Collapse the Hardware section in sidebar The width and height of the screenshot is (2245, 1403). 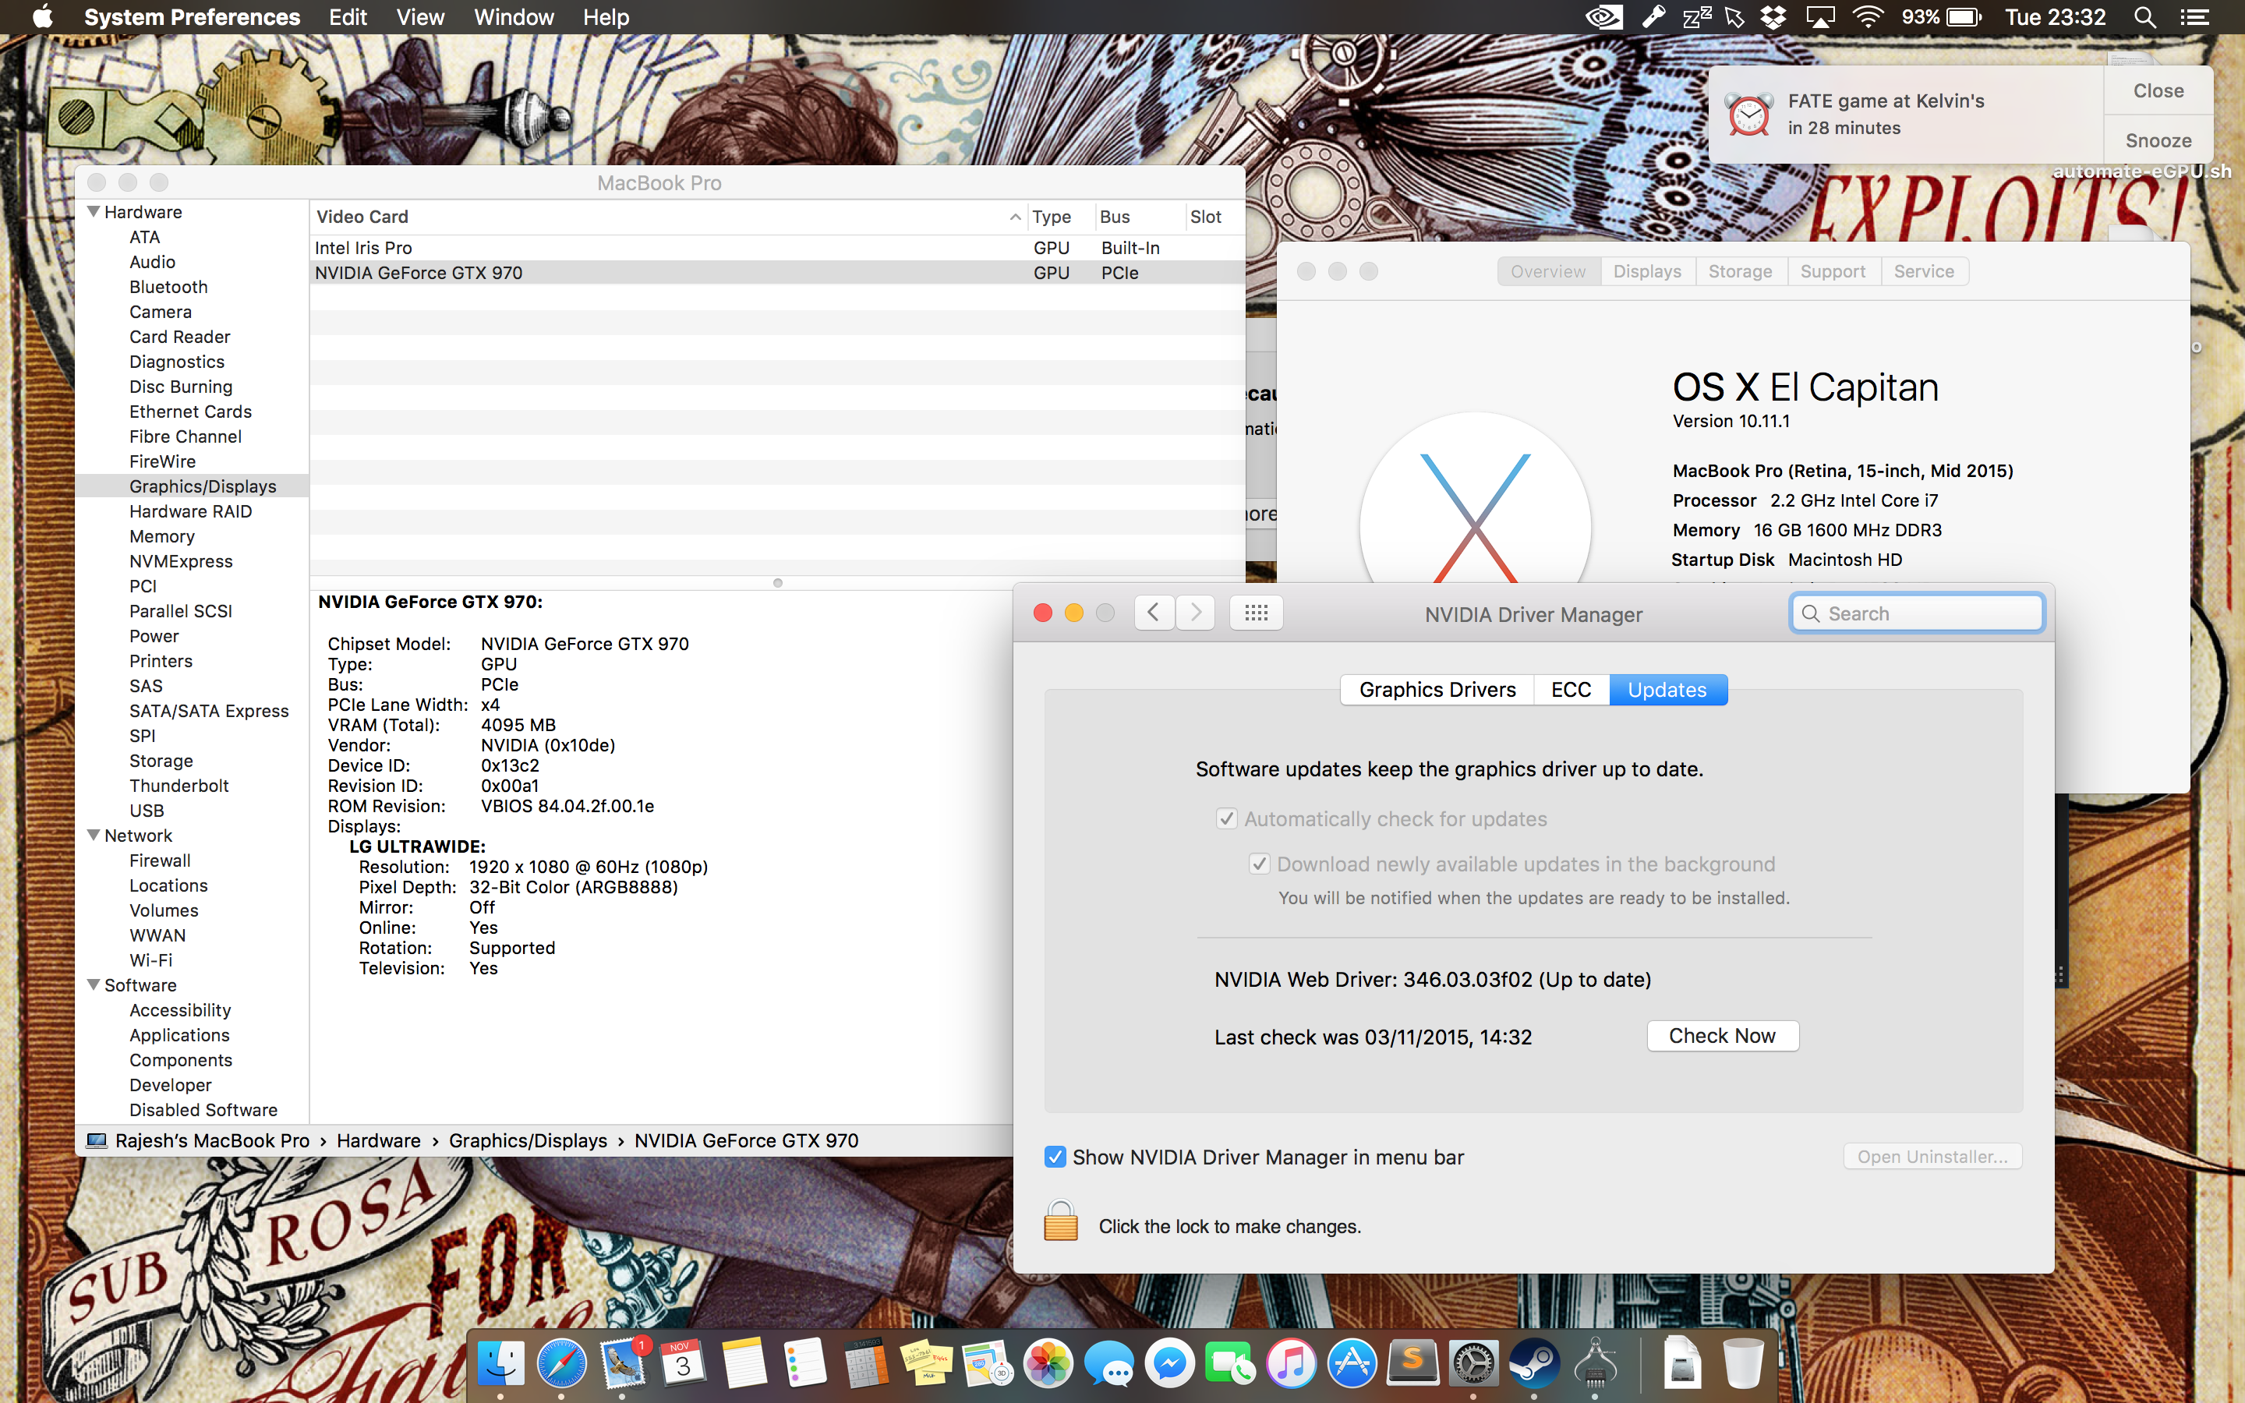click(x=94, y=211)
